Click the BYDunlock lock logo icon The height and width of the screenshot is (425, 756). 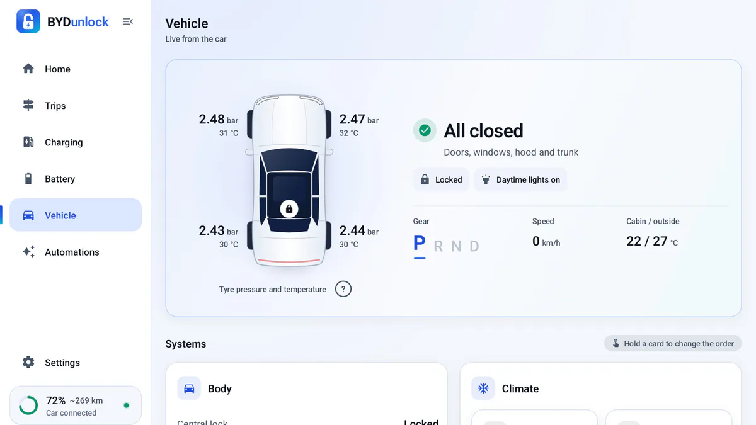(x=28, y=21)
